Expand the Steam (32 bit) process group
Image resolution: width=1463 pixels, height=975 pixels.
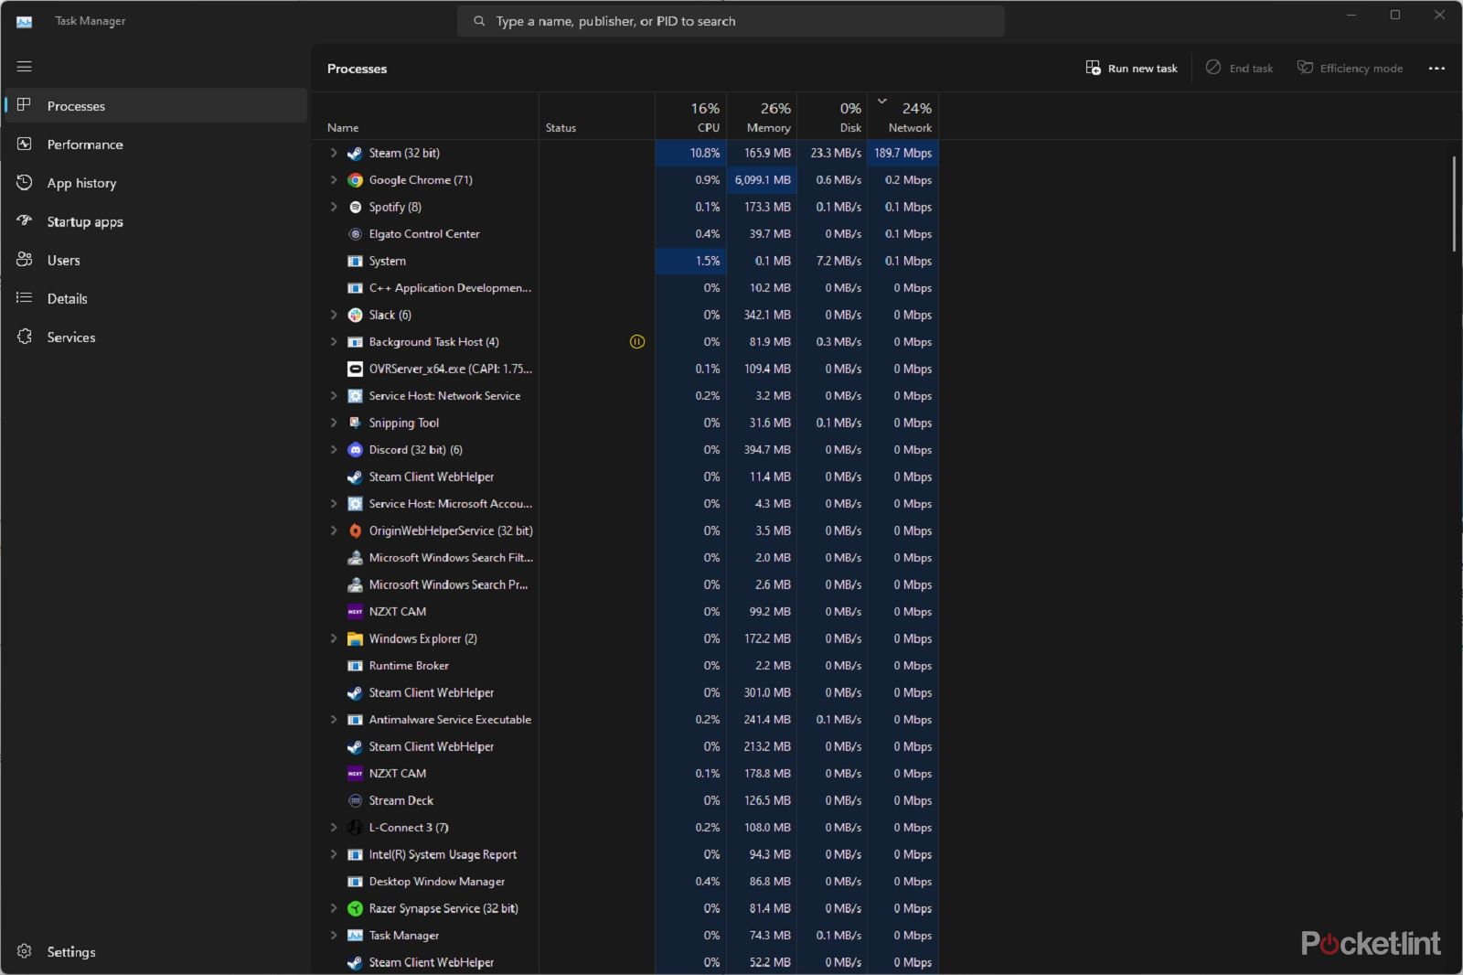334,153
